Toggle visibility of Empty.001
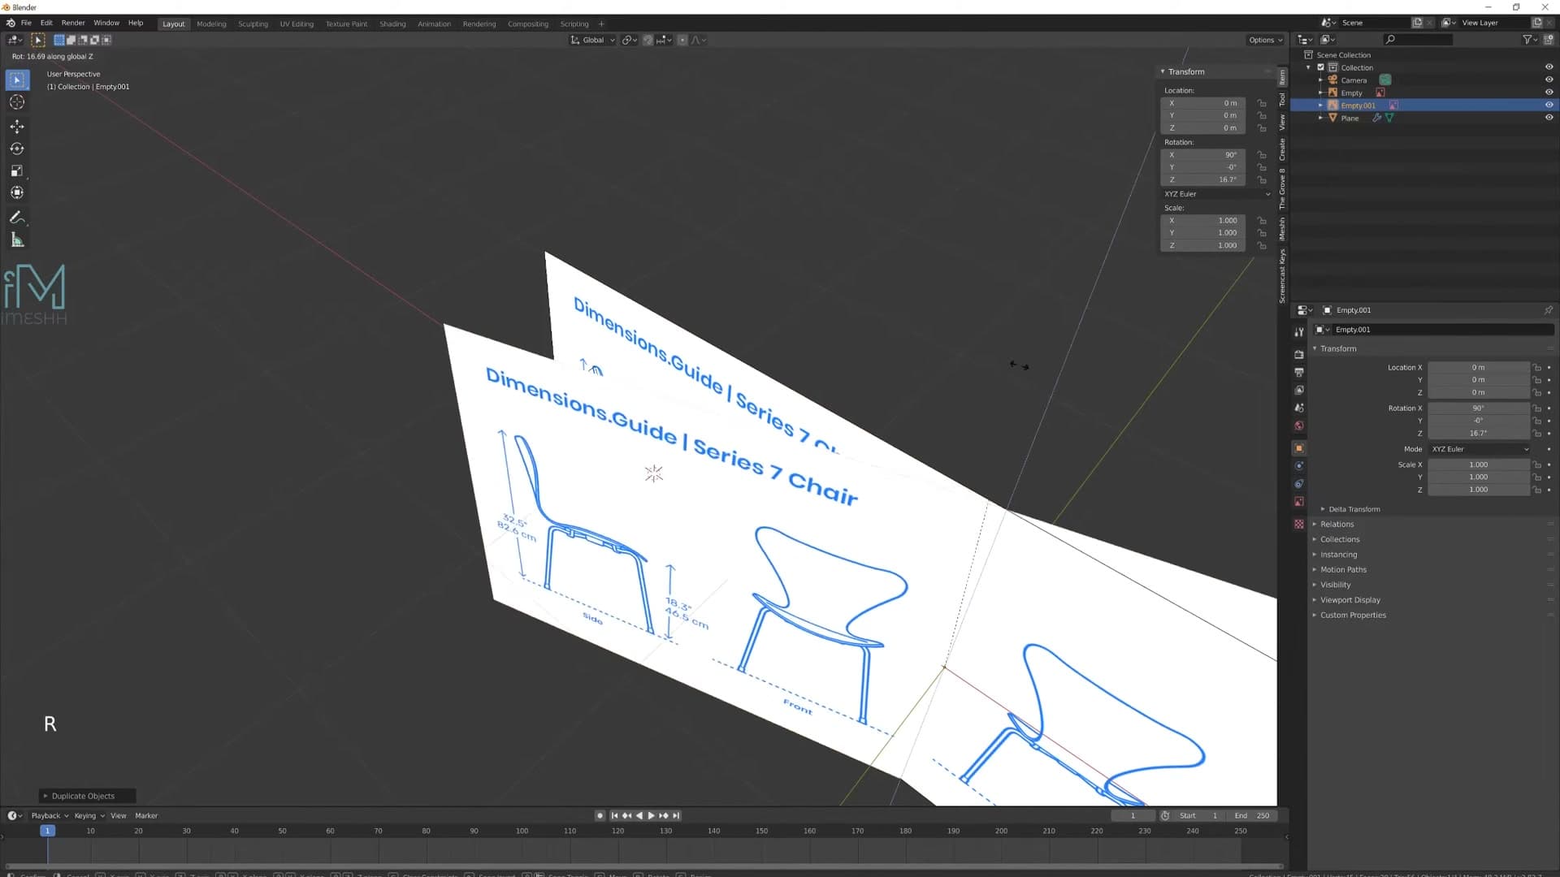The width and height of the screenshot is (1560, 877). (x=1549, y=105)
